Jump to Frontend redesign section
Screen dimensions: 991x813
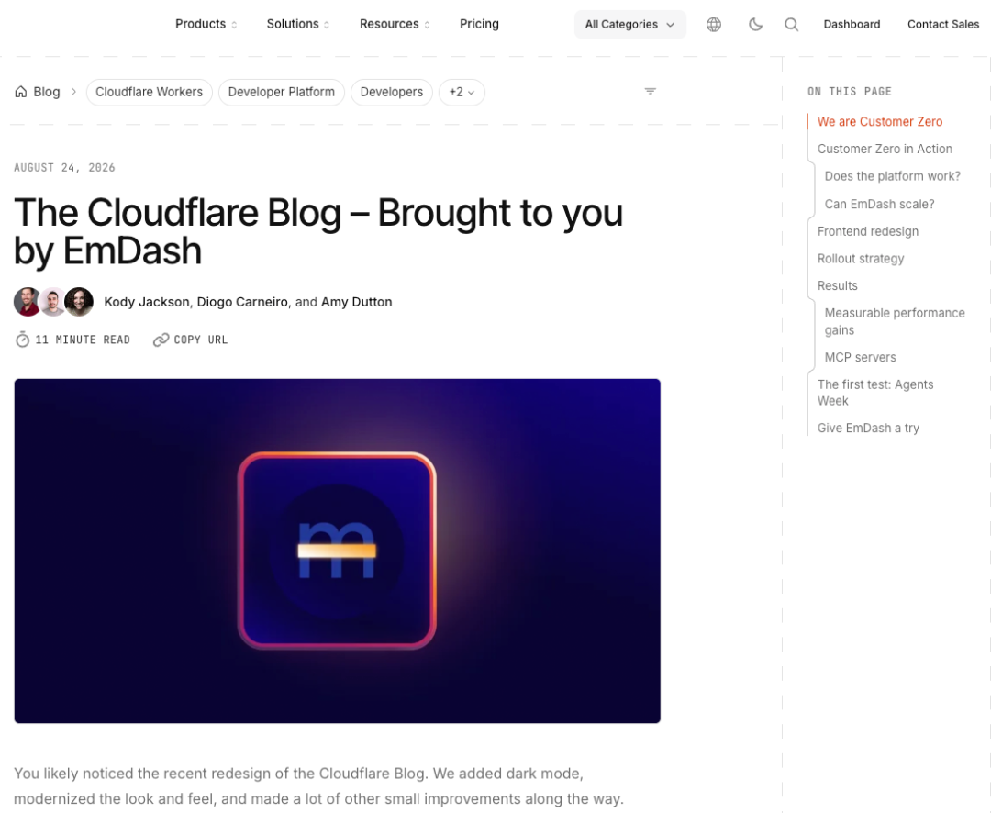(867, 231)
